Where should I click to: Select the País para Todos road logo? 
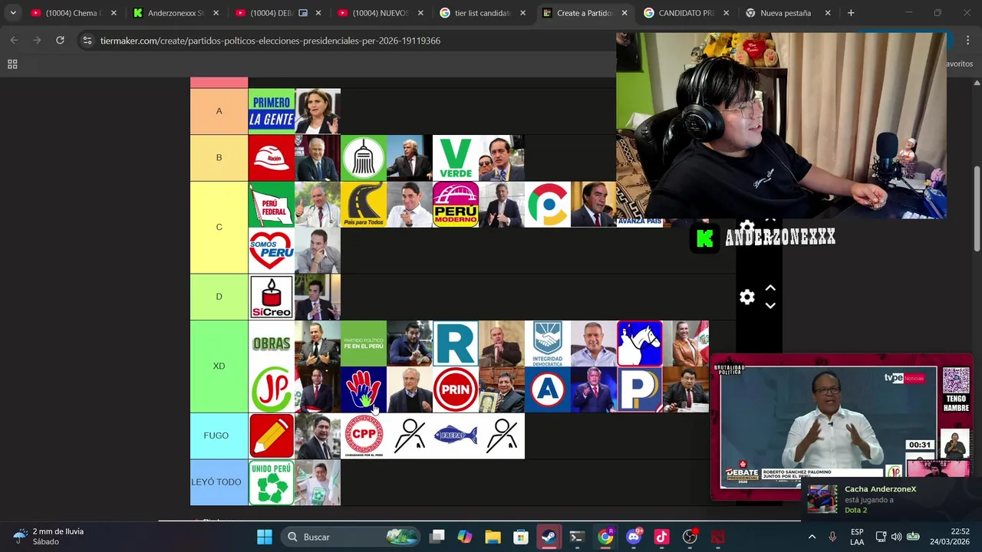(x=364, y=205)
